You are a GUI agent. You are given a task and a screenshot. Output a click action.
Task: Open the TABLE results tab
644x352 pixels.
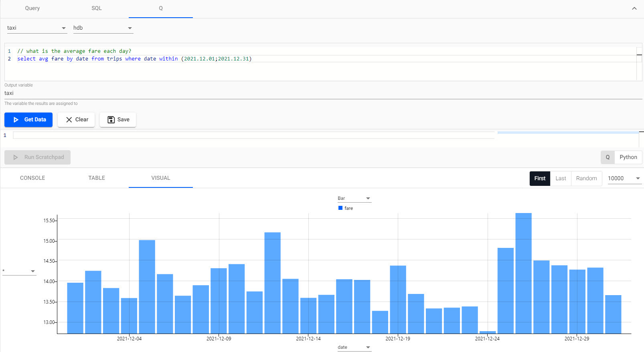97,178
